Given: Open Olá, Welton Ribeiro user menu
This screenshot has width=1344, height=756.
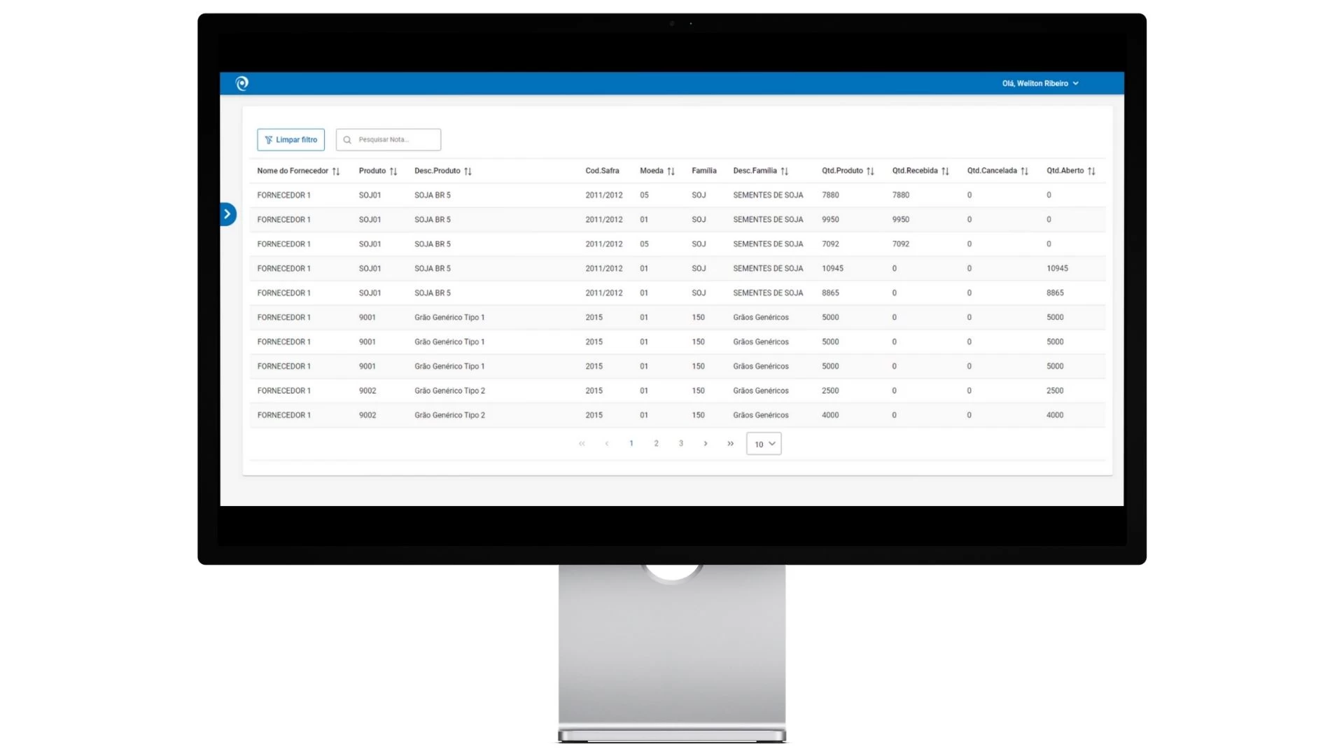Looking at the screenshot, I should [x=1039, y=83].
